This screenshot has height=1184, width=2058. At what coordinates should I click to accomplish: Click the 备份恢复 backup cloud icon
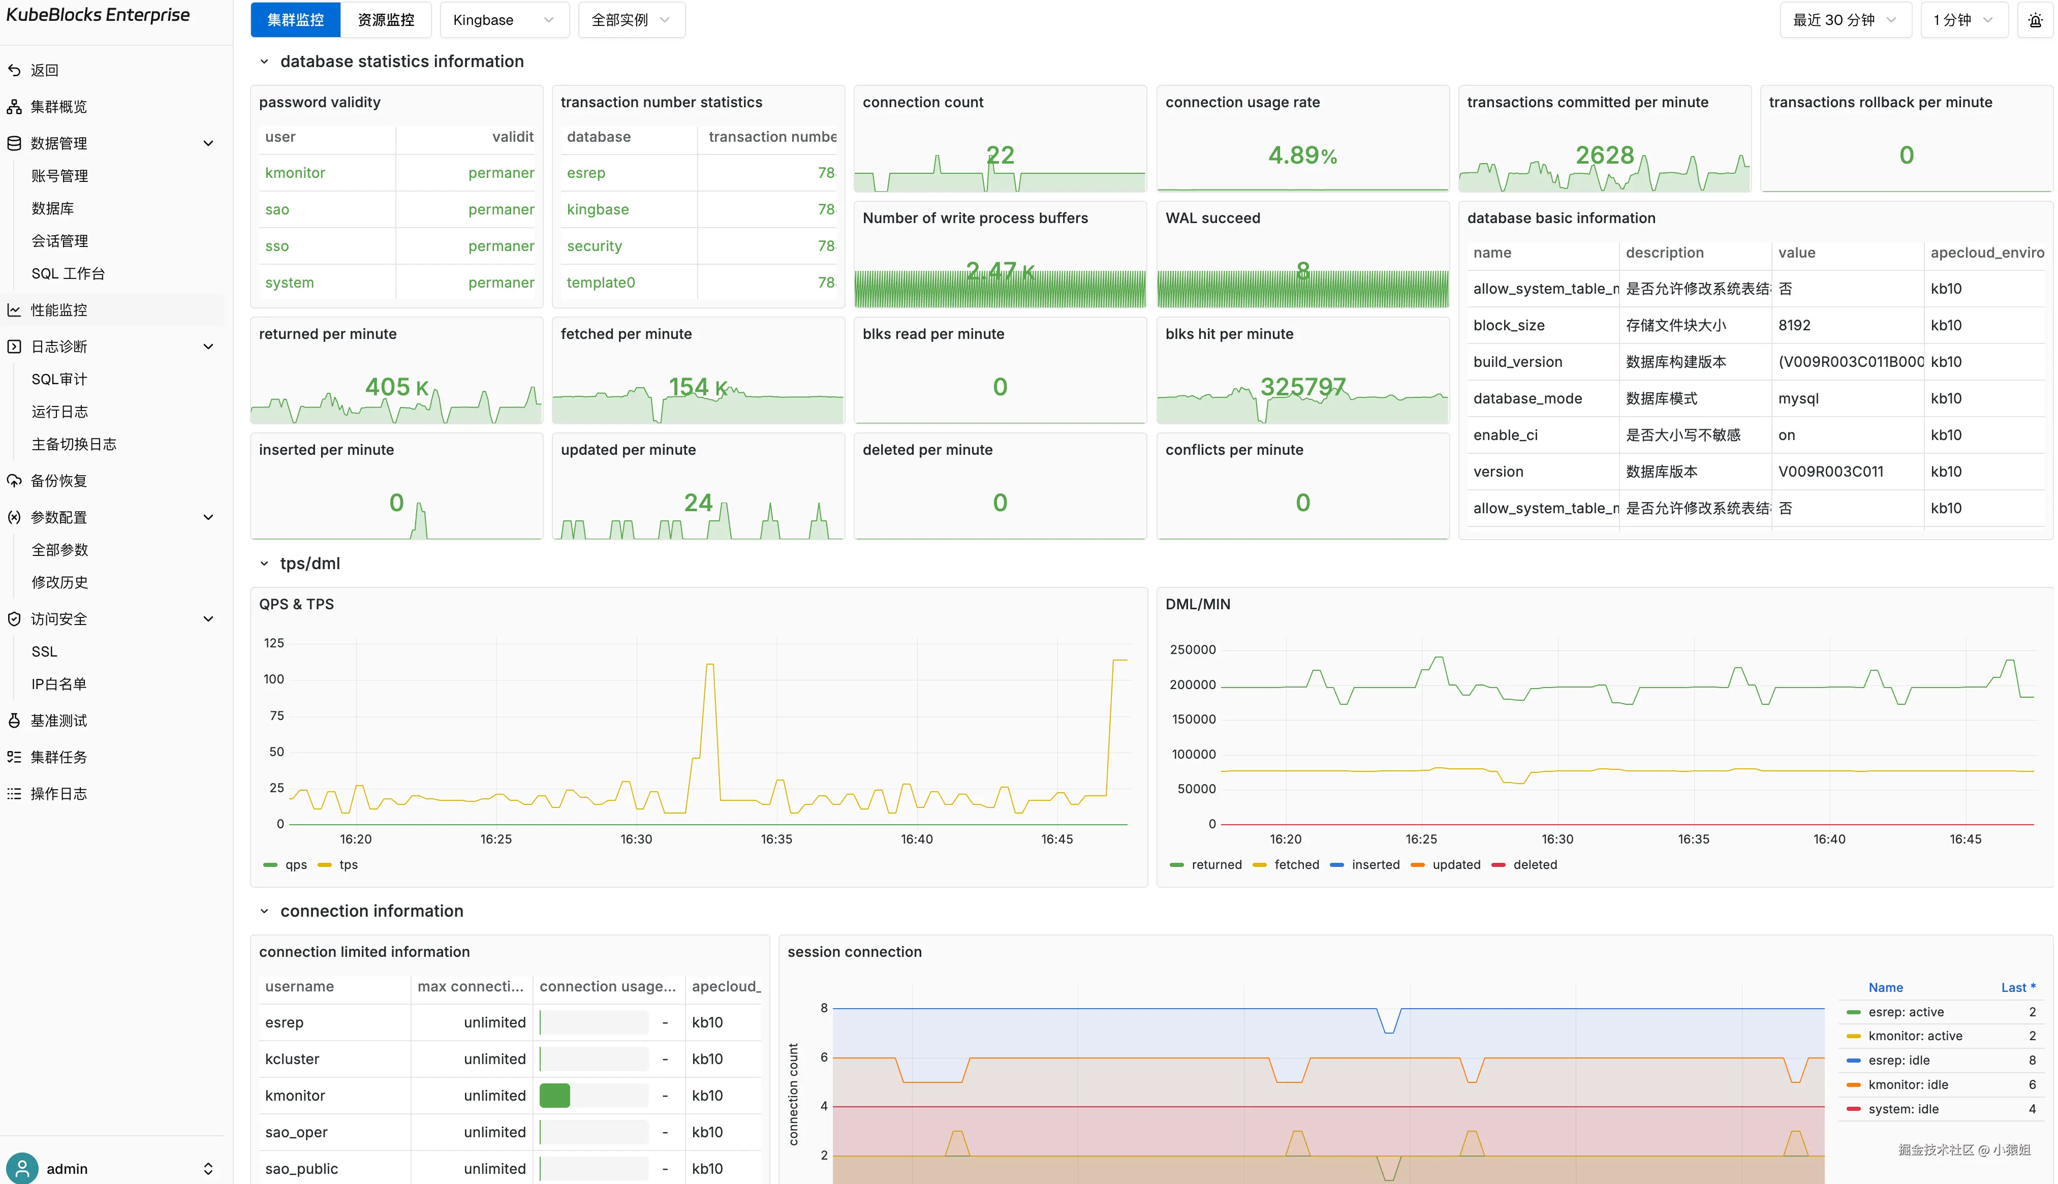click(14, 481)
